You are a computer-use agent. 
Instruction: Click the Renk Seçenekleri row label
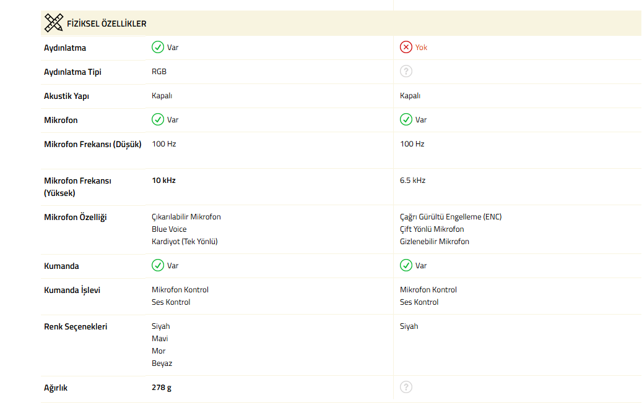[76, 326]
